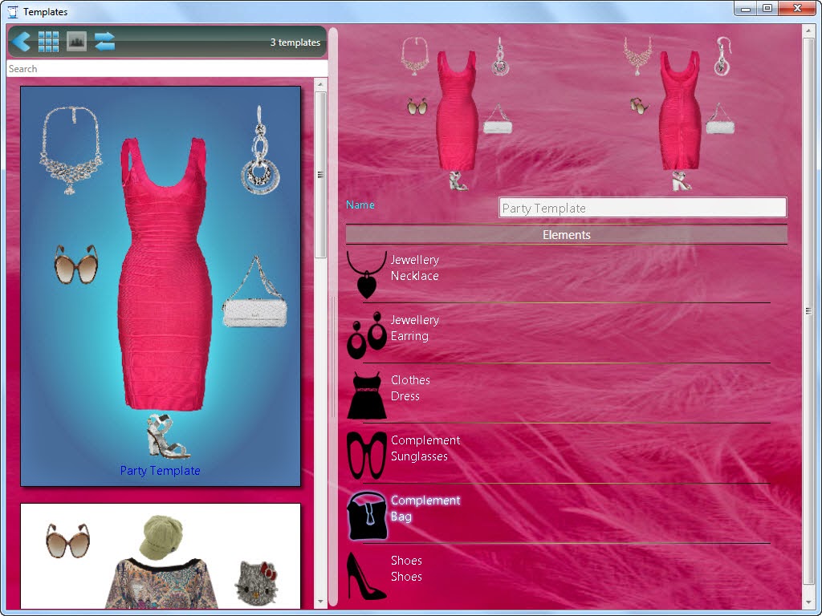Click the 3 templates counter label
Image resolution: width=822 pixels, height=616 pixels.
tap(295, 42)
